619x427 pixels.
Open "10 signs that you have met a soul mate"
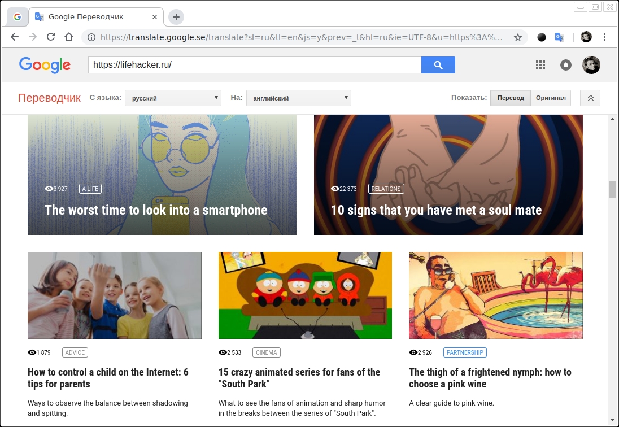(436, 210)
